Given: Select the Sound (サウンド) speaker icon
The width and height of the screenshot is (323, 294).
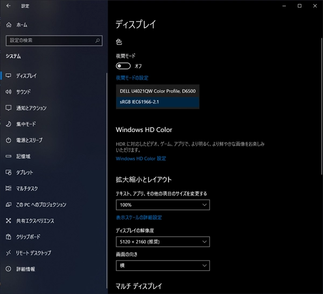Looking at the screenshot, I should 9,92.
